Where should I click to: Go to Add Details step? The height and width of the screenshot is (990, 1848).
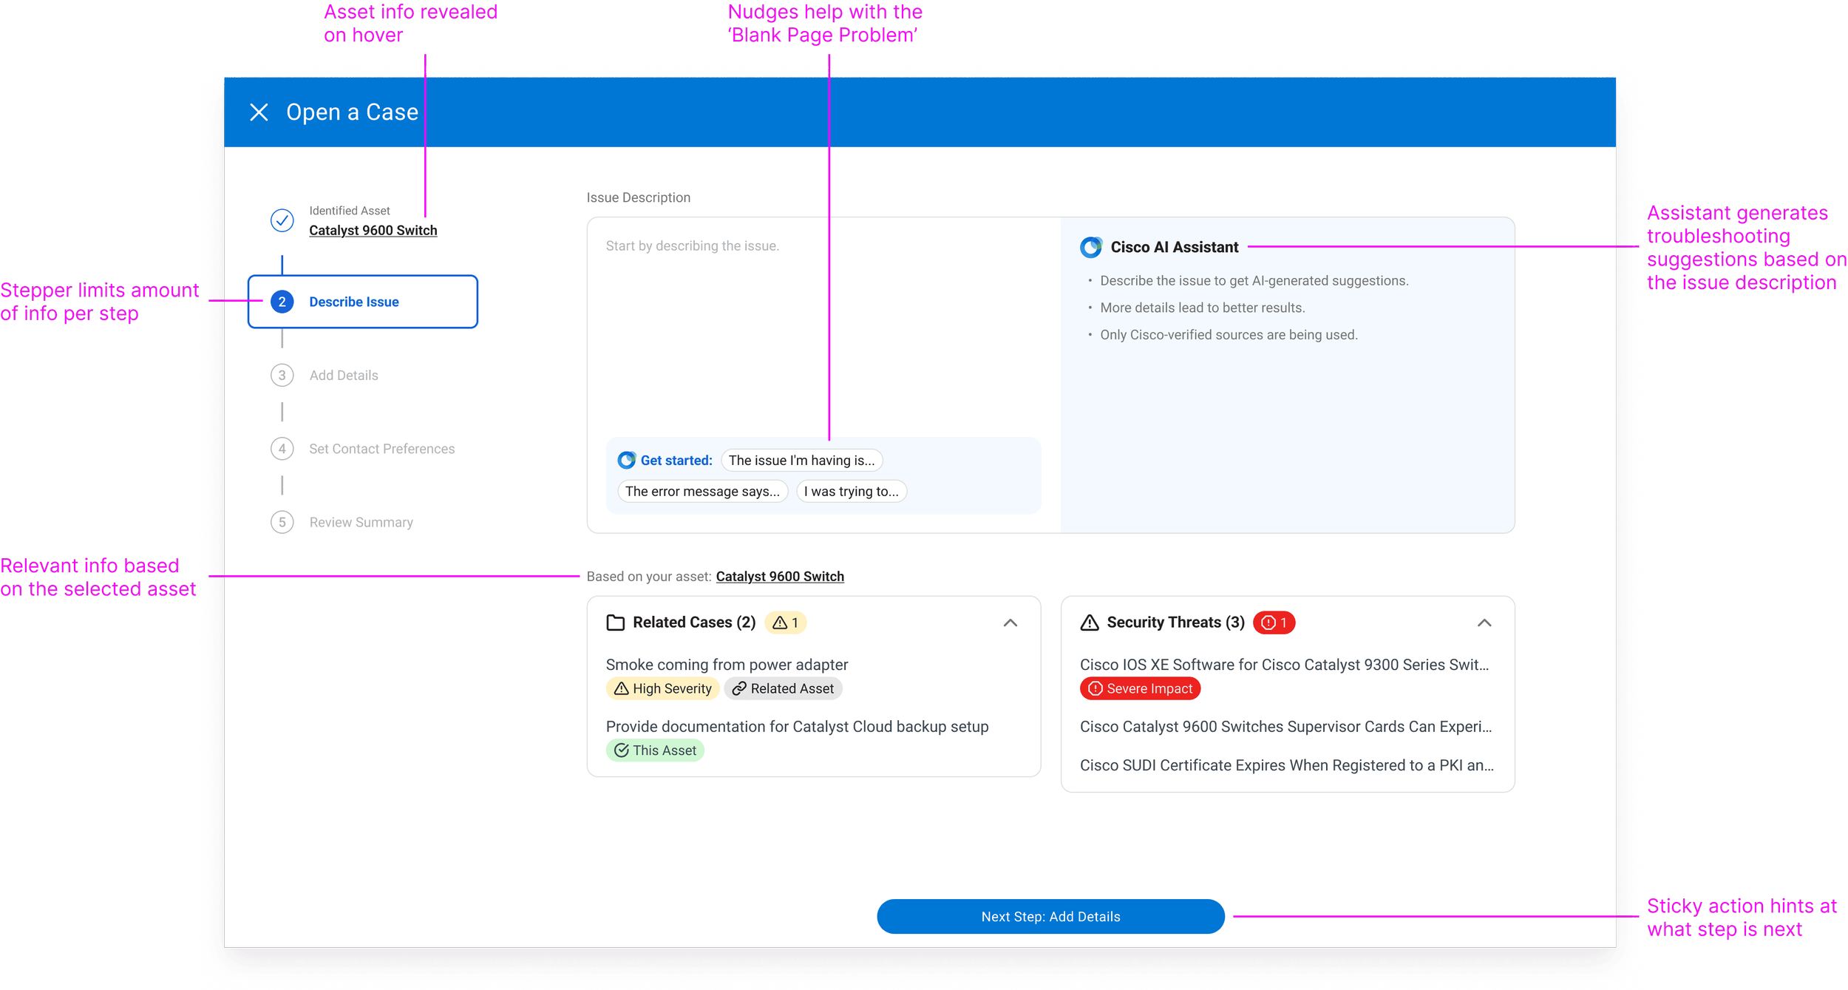coord(343,376)
